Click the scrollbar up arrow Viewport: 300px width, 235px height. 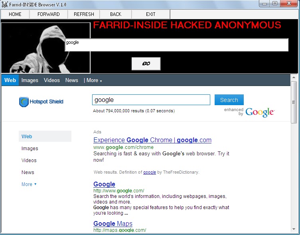coord(294,78)
